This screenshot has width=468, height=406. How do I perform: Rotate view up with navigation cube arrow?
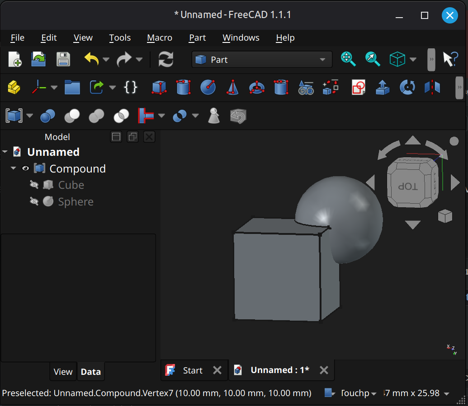413,140
